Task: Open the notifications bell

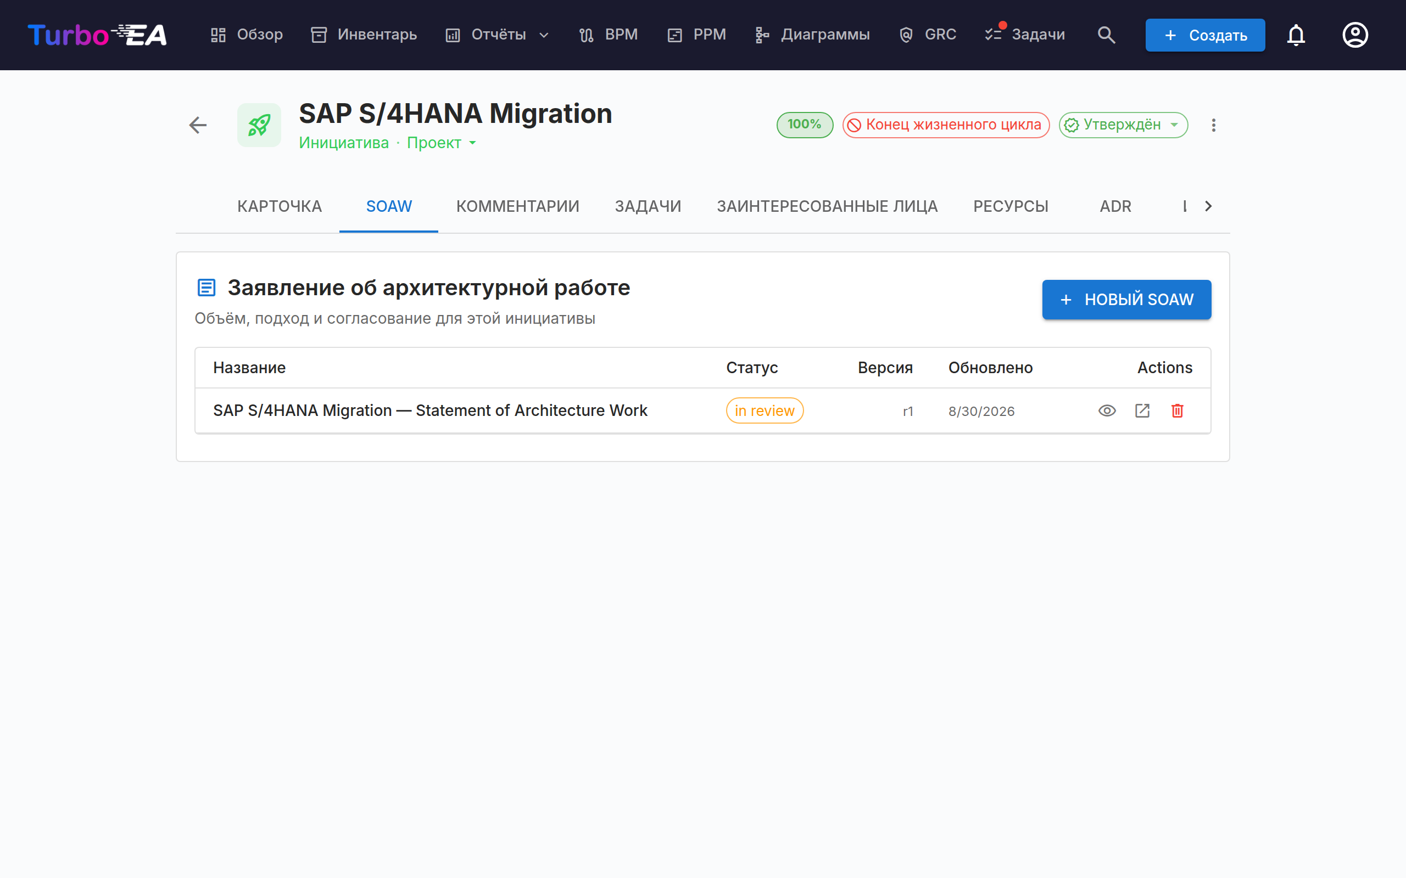Action: click(1296, 35)
